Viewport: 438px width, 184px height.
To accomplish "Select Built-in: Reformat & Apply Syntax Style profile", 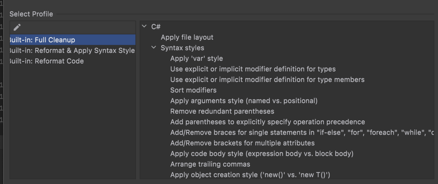I will 72,50.
